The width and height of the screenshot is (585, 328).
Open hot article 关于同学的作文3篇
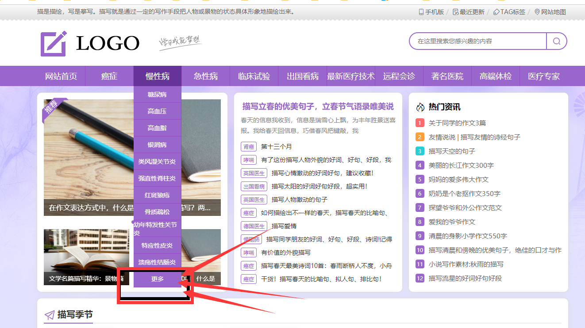[457, 123]
